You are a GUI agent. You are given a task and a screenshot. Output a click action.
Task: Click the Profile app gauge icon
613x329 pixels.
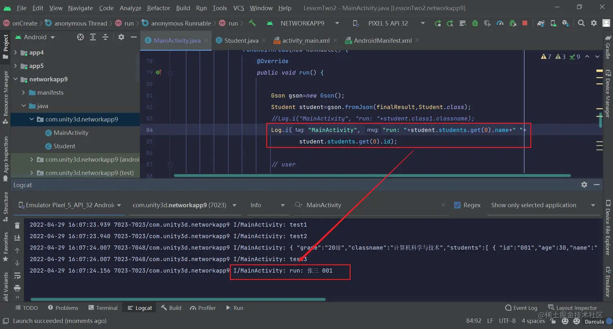tap(500, 23)
